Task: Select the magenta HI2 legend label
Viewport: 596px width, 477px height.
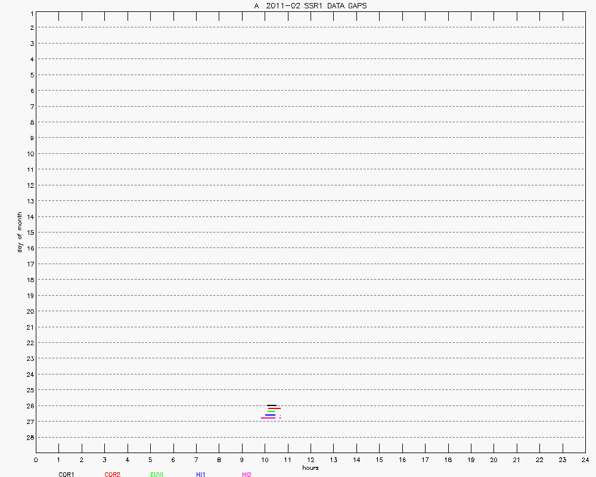Action: (x=246, y=475)
